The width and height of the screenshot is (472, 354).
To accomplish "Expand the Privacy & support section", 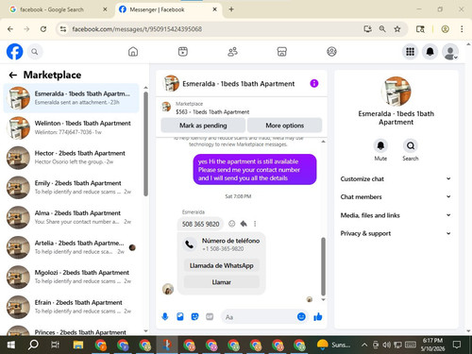I will click(396, 233).
